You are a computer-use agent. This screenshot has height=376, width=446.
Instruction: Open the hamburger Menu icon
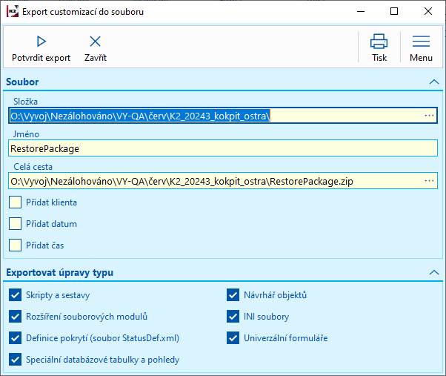421,42
